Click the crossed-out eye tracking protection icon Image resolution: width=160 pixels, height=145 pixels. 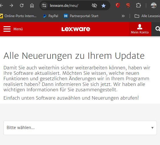94,5
